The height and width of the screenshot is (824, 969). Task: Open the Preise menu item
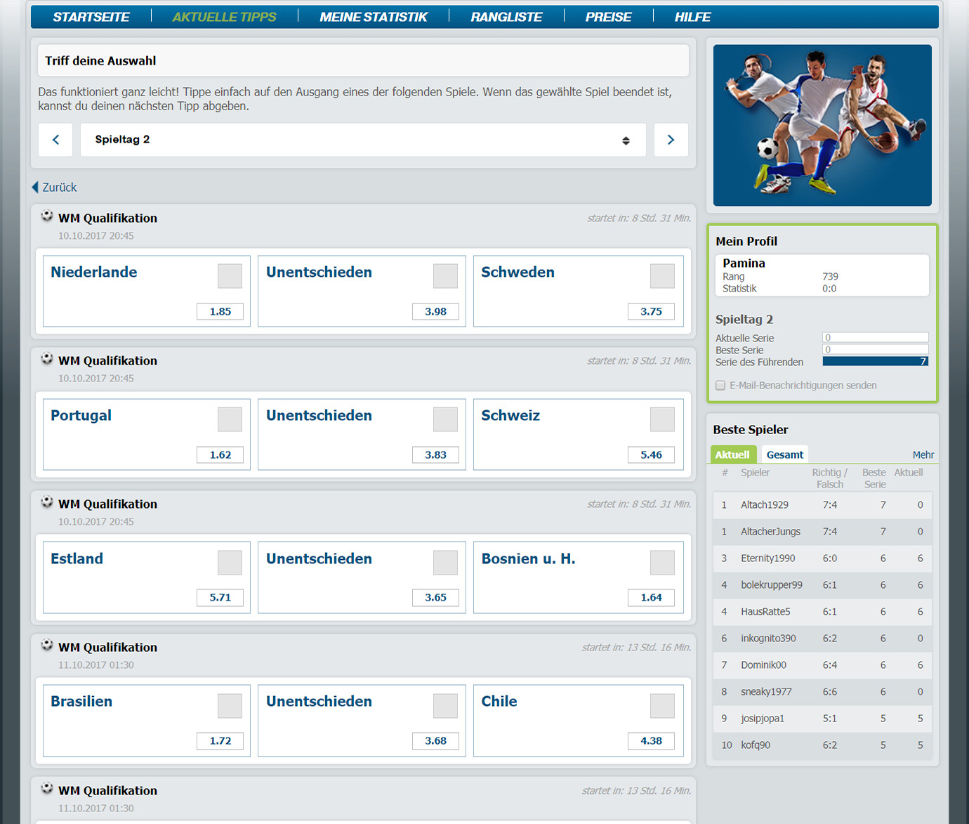(x=609, y=17)
